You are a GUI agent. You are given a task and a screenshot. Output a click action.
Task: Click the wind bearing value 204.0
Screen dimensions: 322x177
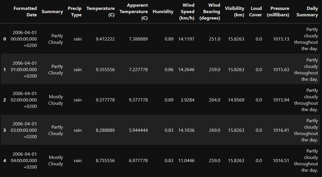tap(214, 100)
